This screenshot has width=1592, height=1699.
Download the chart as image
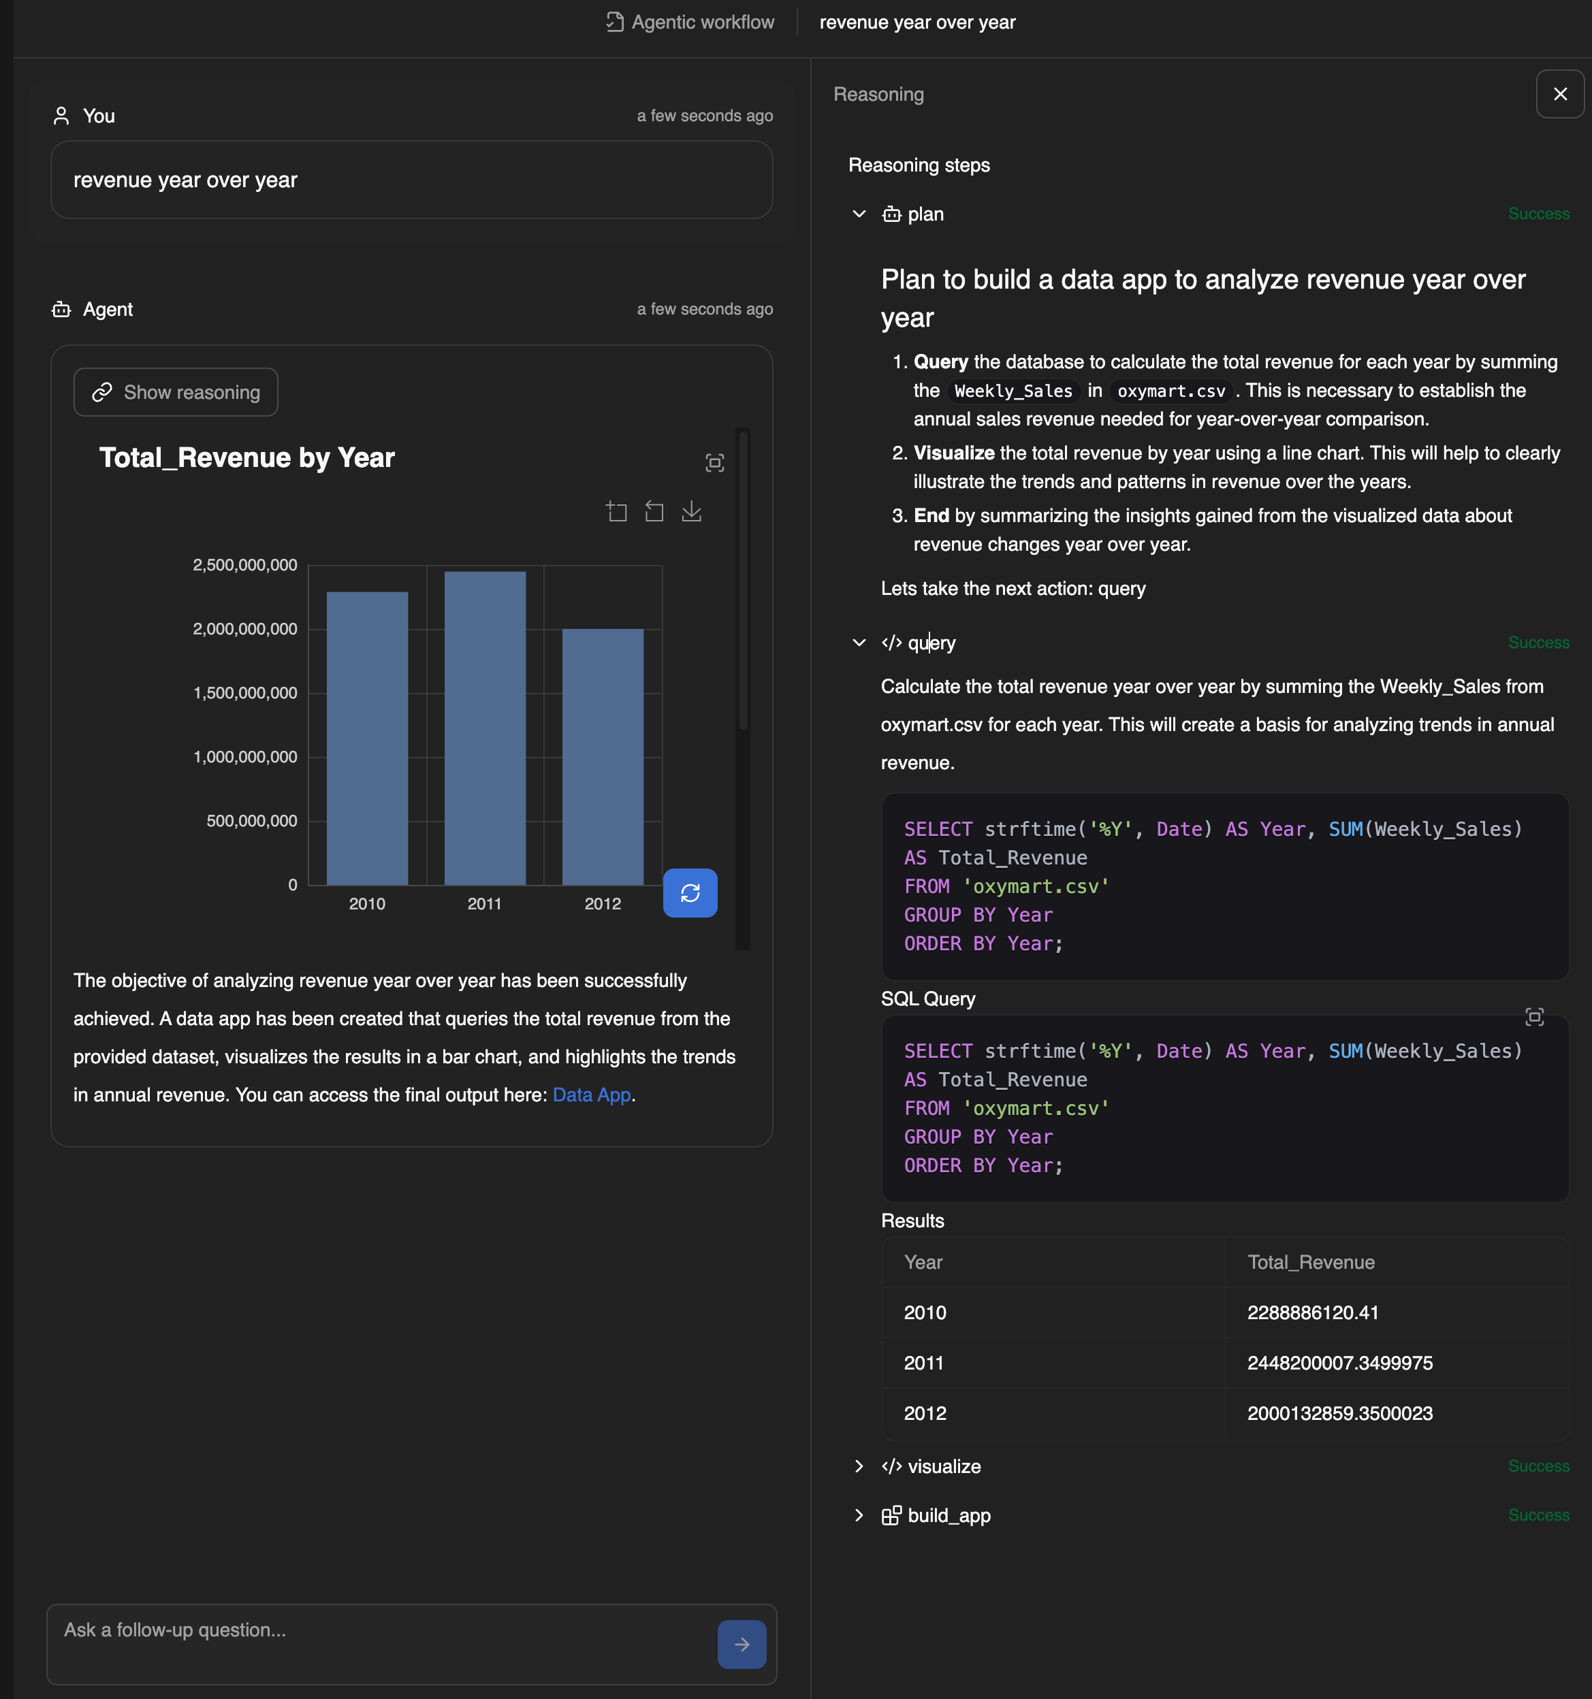click(692, 512)
